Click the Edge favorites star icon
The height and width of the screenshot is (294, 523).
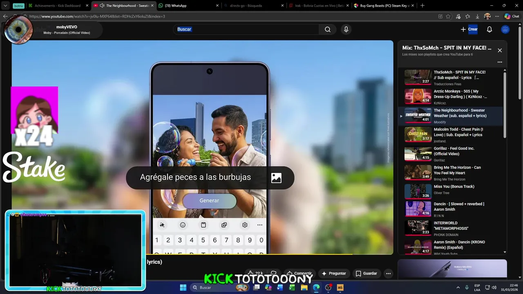(x=448, y=16)
